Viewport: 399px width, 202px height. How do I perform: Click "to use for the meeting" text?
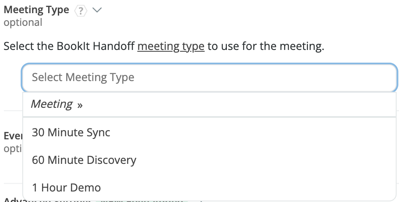click(265, 46)
